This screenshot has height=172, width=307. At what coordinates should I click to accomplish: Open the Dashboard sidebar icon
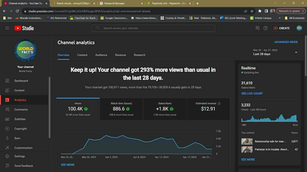tap(7, 81)
